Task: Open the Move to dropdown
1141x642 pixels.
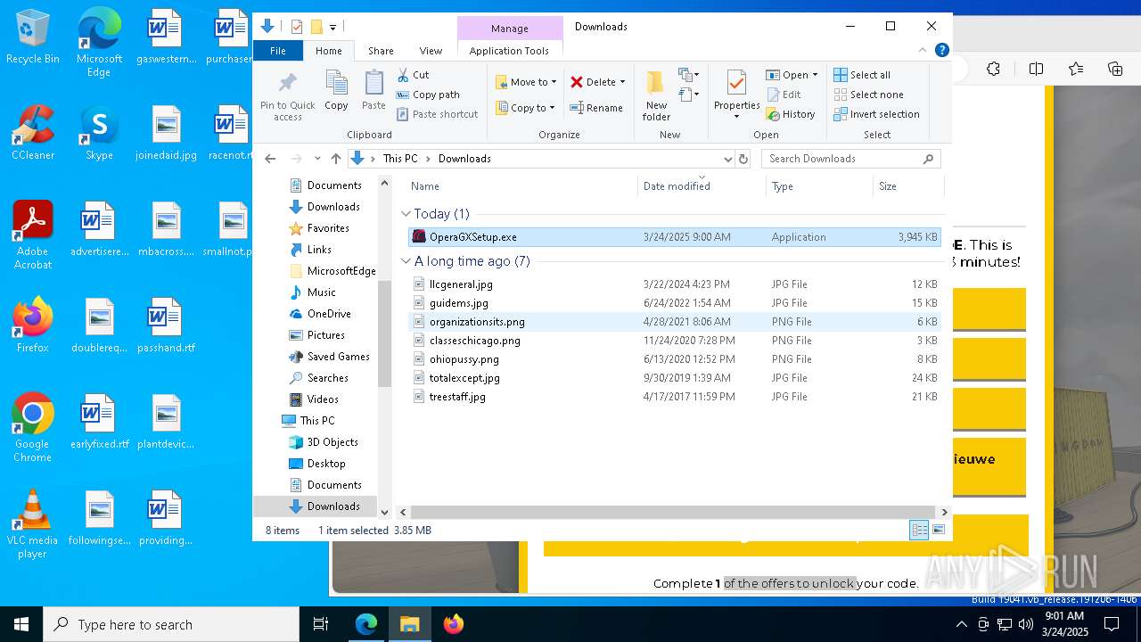Action: [526, 82]
